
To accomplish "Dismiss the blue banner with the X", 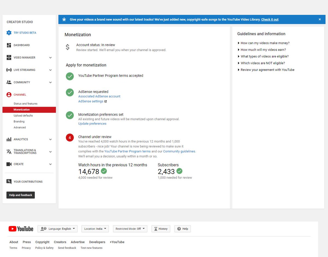I will 320,19.
